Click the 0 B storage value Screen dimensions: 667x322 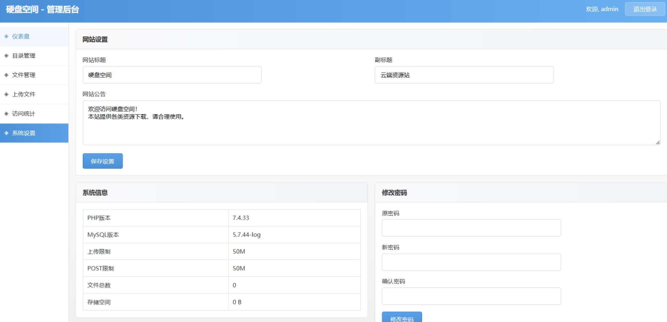[x=237, y=302]
